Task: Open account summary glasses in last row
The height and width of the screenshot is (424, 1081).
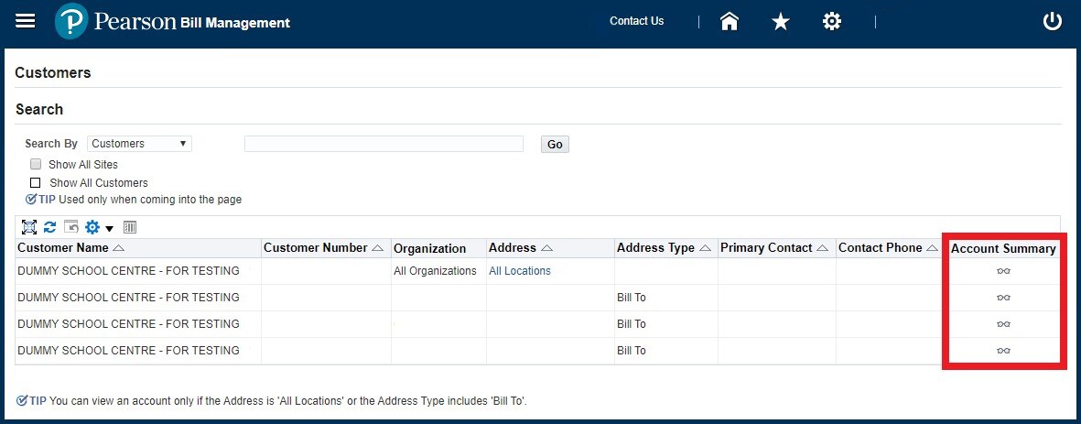Action: click(x=1003, y=351)
